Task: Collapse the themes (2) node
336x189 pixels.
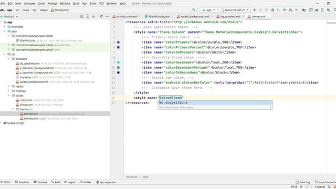Action: coord(13,109)
